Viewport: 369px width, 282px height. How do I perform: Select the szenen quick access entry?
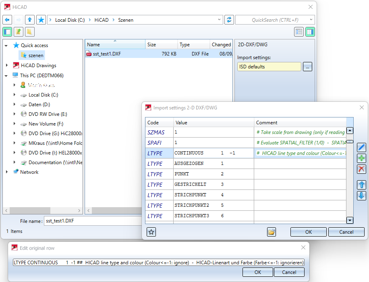[x=33, y=56]
